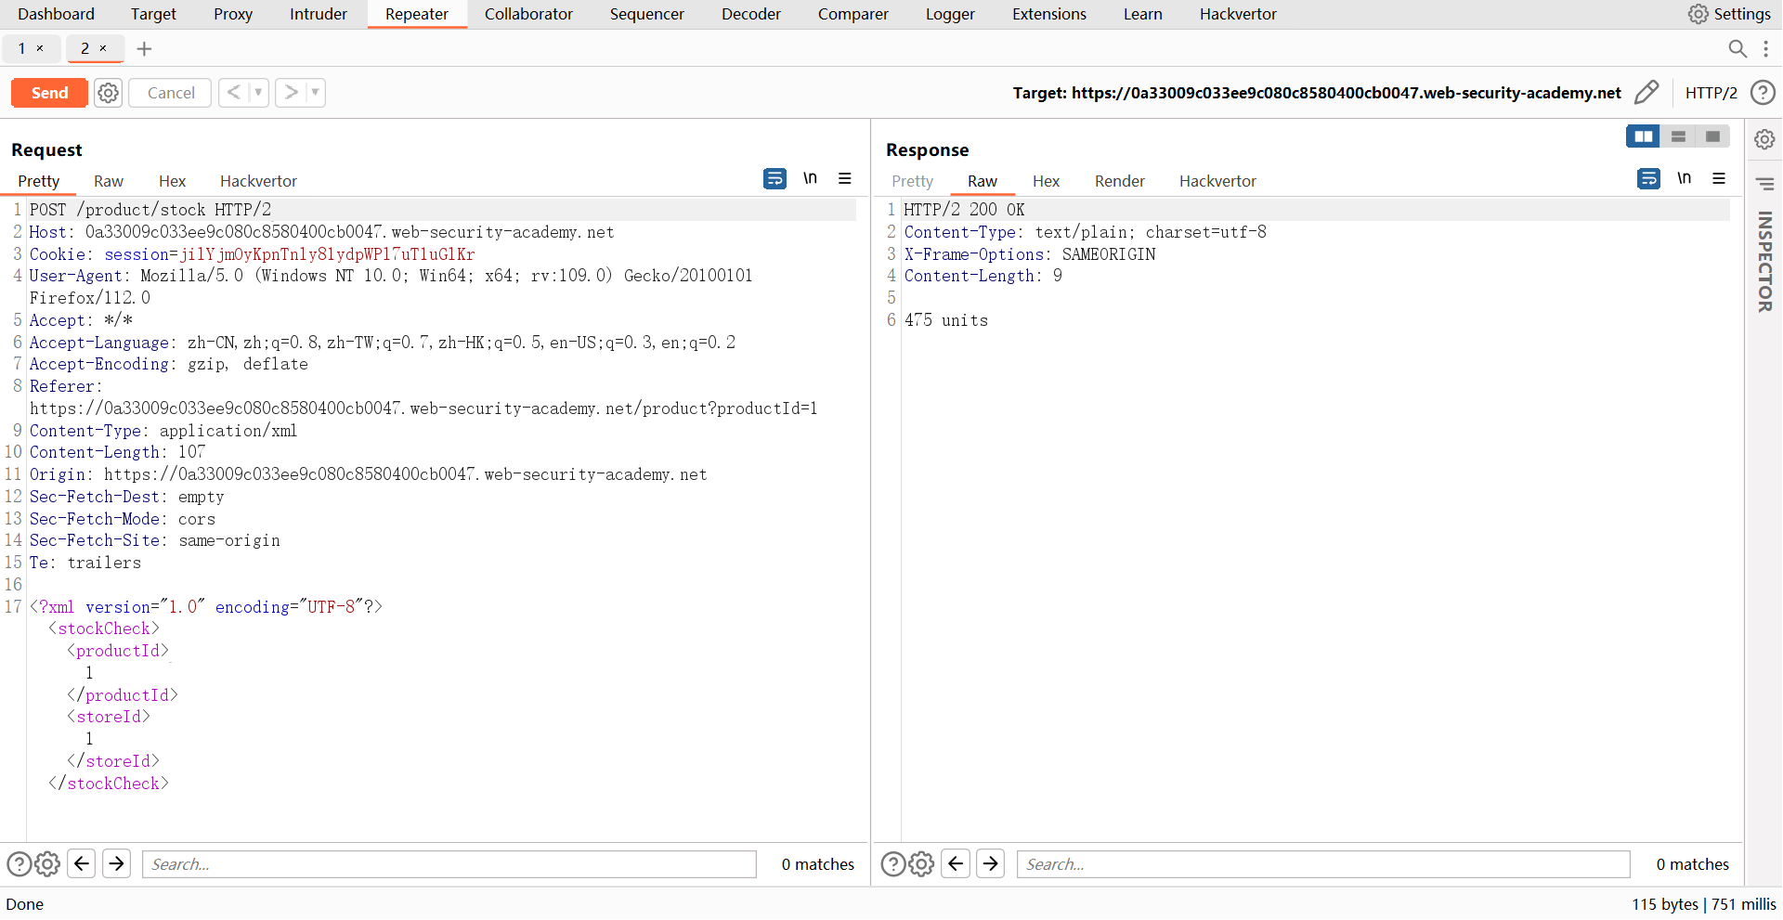Click the search magnifier in tab bar
The image size is (1783, 920).
coord(1737,49)
